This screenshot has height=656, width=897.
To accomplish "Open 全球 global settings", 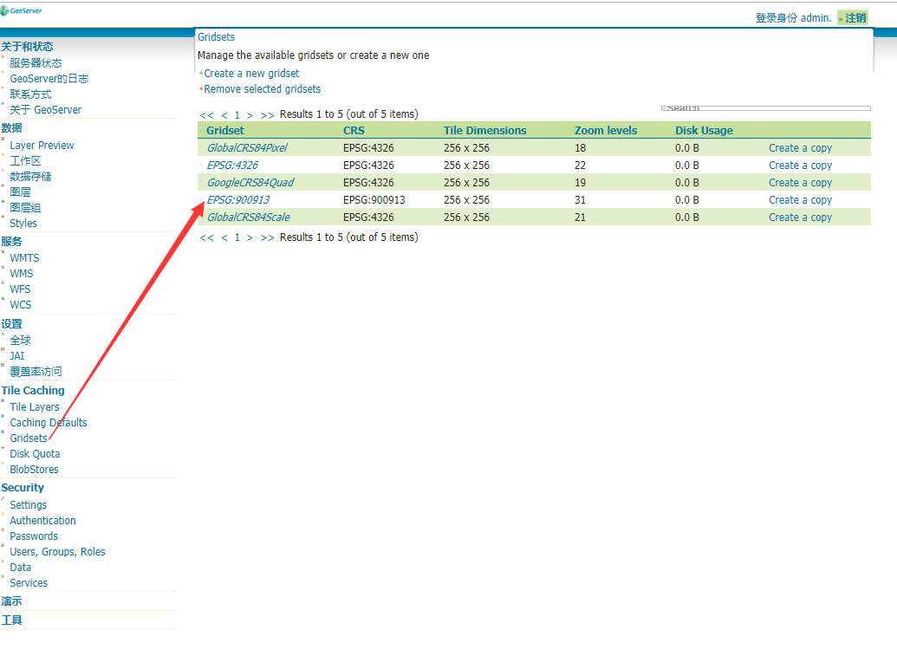I will click(x=20, y=341).
